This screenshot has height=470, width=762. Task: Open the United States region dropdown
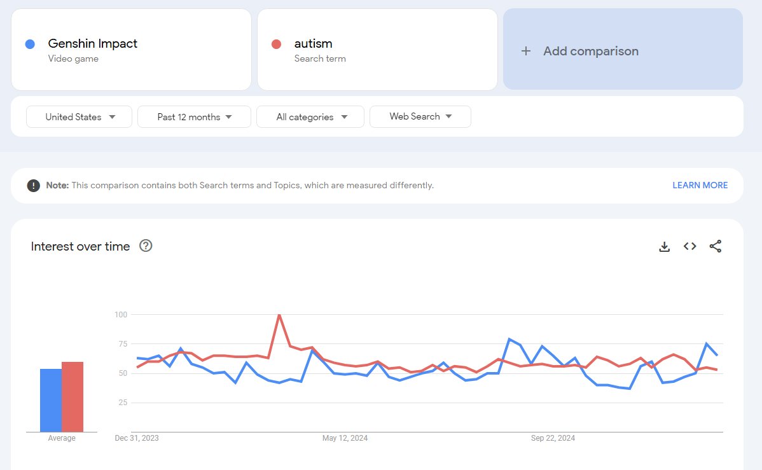(80, 116)
